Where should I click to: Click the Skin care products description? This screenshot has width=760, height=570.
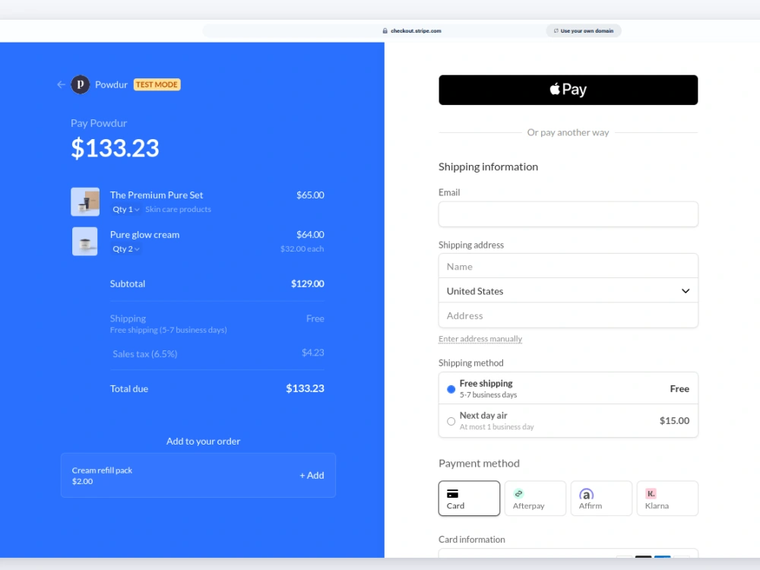tap(178, 210)
